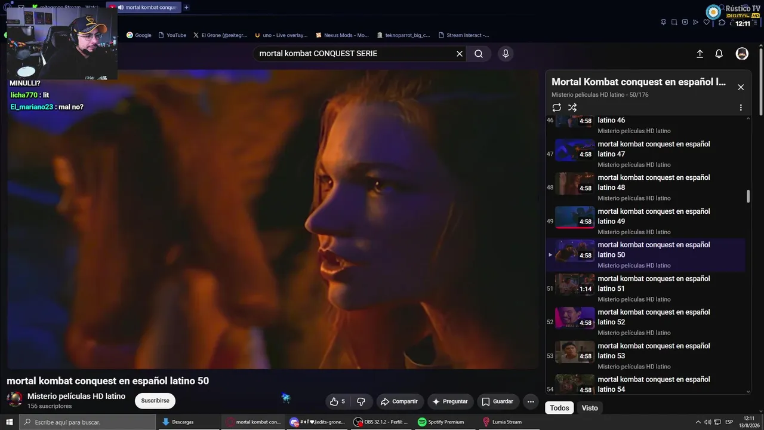Open a new browser tab
Image resolution: width=764 pixels, height=430 pixels.
point(186,7)
